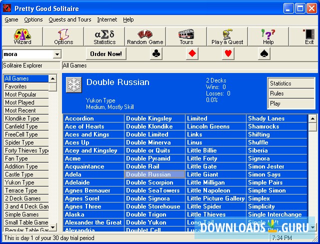
Task: Click the red diamond suit button
Action: [x=192, y=54]
